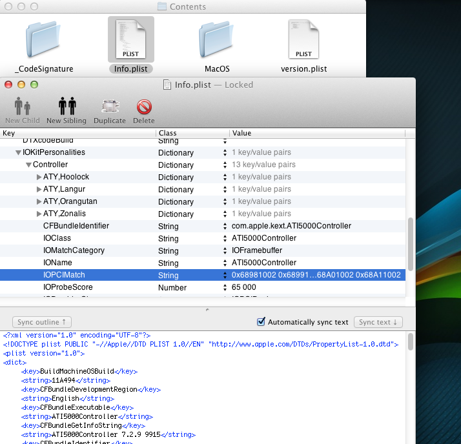This screenshot has height=444, width=461.
Task: Sort by the Value column header
Action: pos(317,133)
